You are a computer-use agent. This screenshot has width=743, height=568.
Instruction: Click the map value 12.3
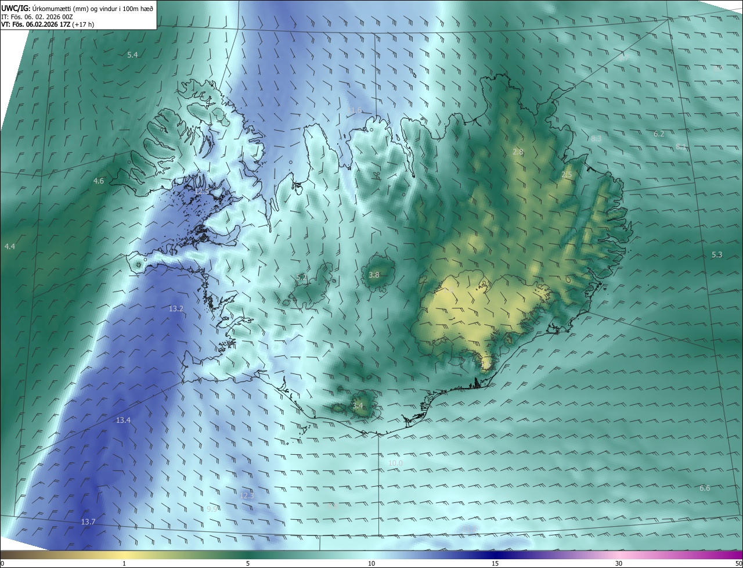click(247, 495)
